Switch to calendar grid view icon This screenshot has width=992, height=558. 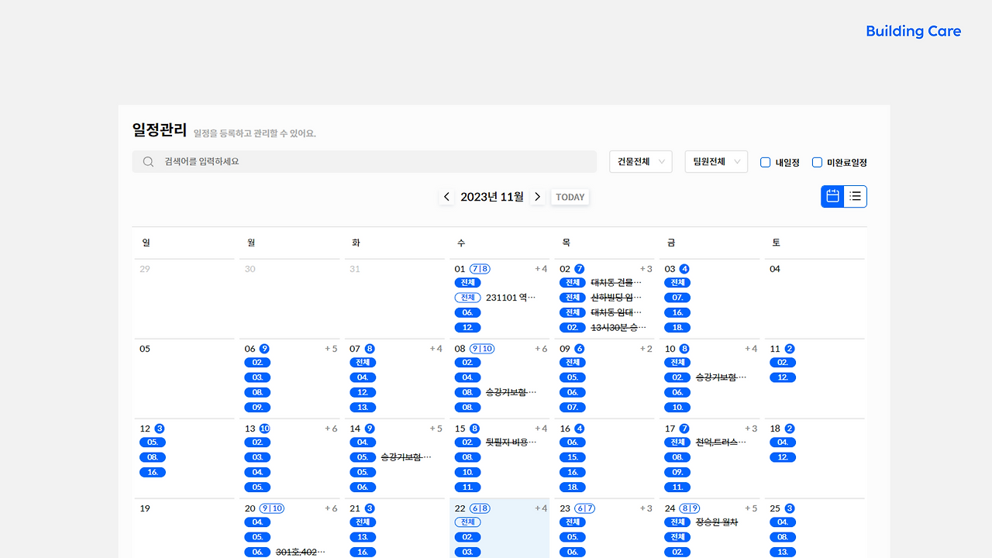pyautogui.click(x=833, y=197)
